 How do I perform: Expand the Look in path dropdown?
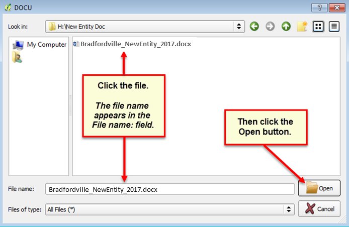click(x=239, y=27)
